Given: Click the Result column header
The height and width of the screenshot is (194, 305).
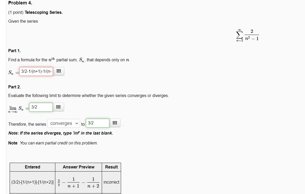Looking at the screenshot, I should click(111, 167).
